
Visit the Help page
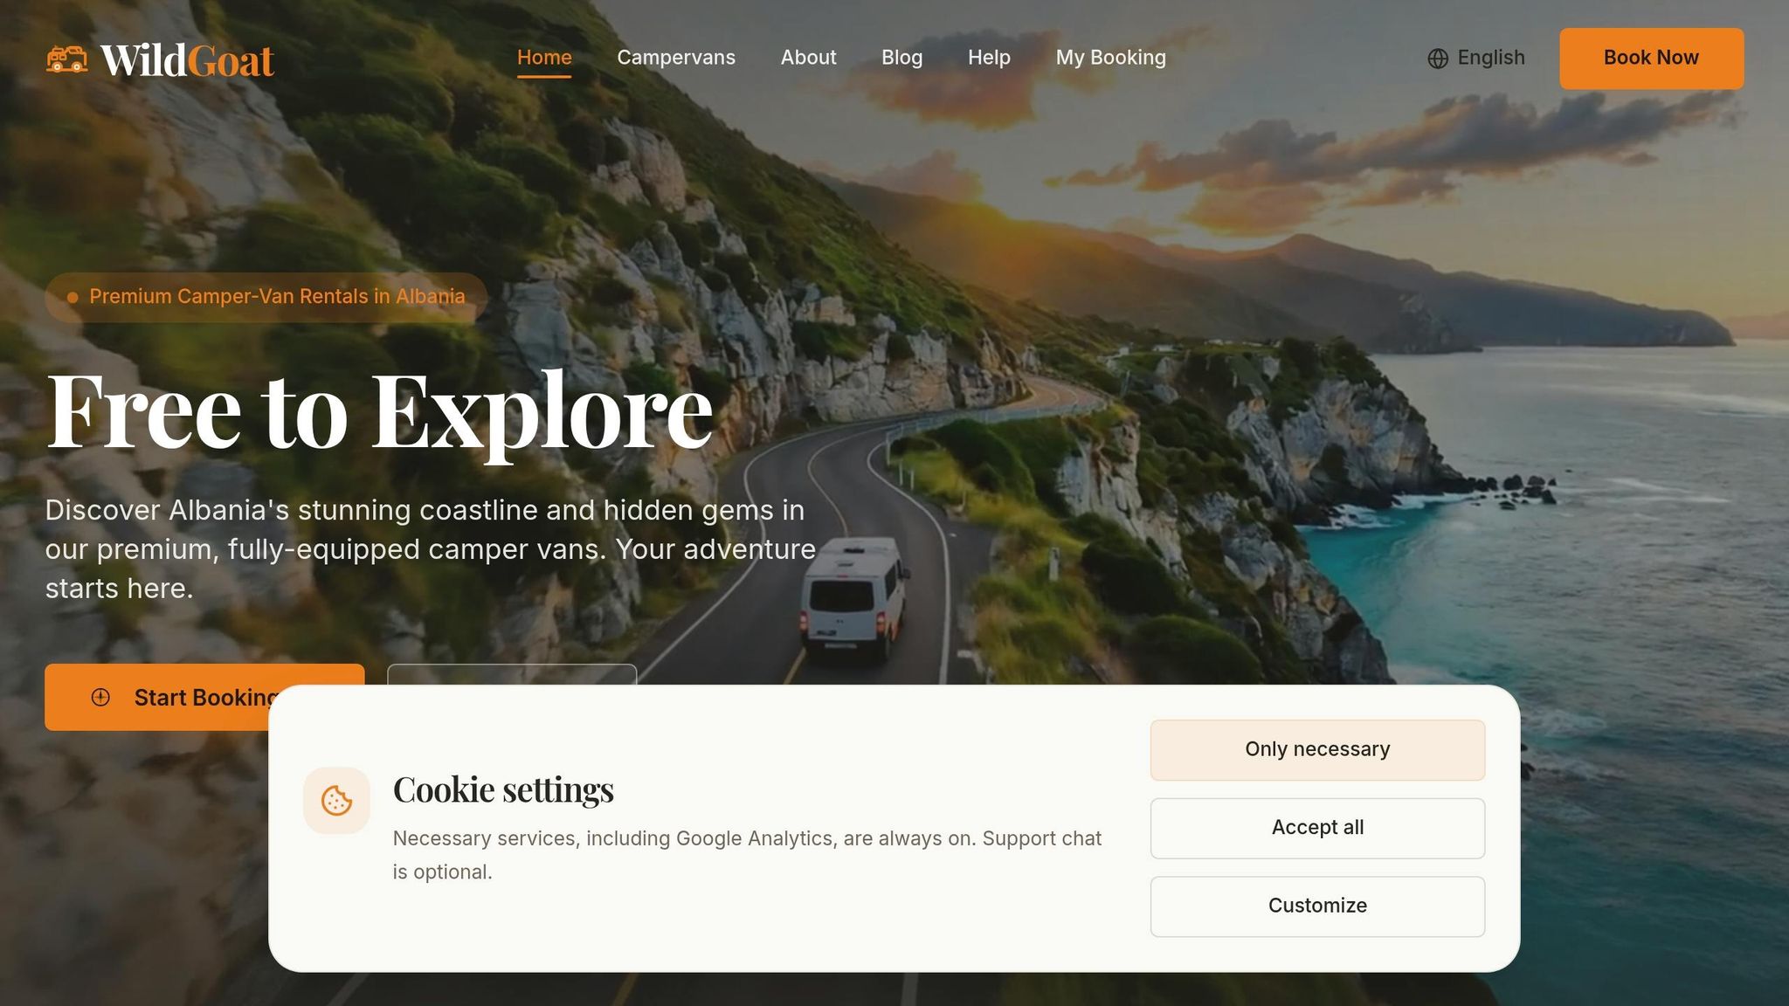pos(989,58)
